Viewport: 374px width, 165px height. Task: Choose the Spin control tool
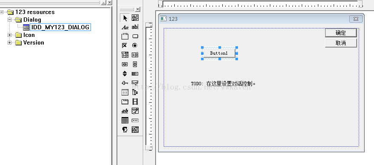pos(125,73)
